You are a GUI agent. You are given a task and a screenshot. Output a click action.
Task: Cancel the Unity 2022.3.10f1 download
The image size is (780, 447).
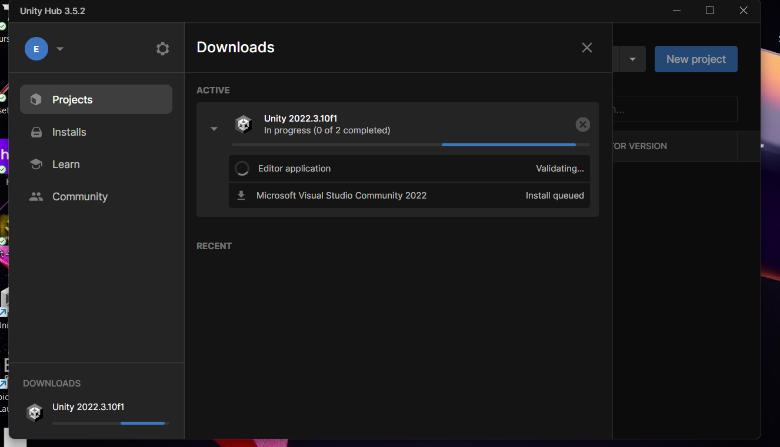coord(582,125)
